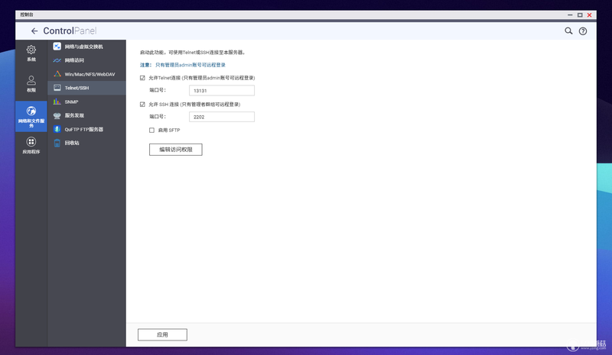Minimize the 控制台 window
This screenshot has width=612, height=355.
click(570, 15)
